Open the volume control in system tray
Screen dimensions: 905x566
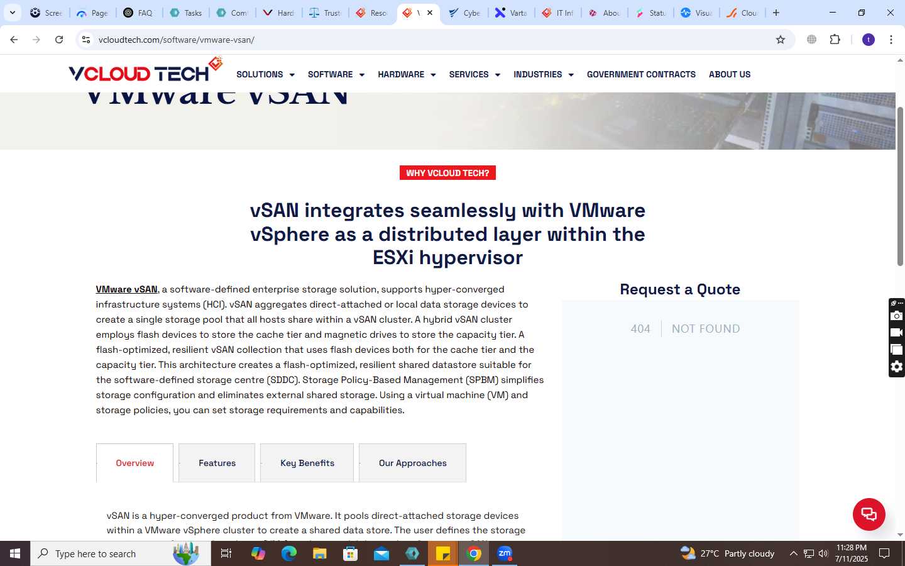pyautogui.click(x=823, y=553)
